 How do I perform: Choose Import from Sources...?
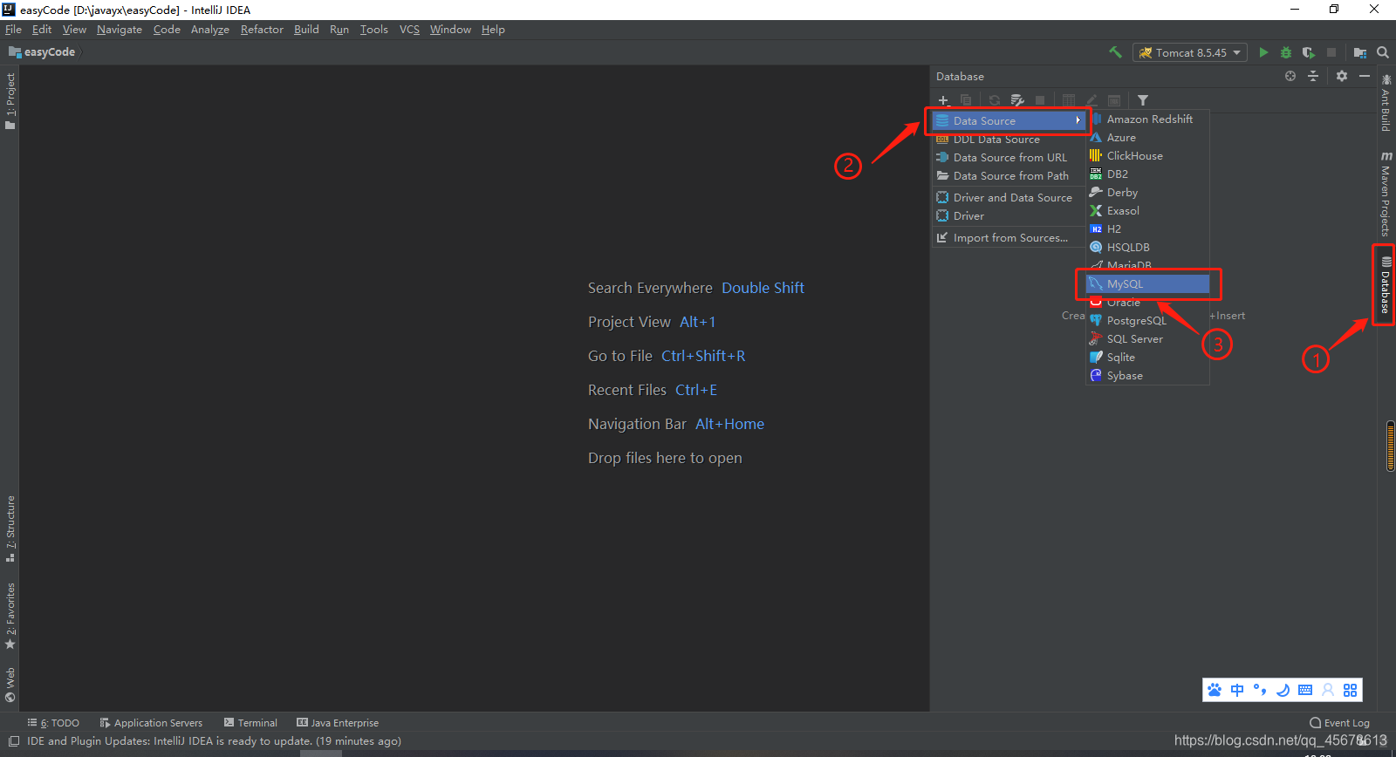click(1009, 238)
